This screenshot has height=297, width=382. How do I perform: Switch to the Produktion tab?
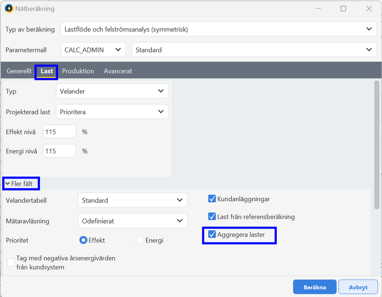point(78,71)
